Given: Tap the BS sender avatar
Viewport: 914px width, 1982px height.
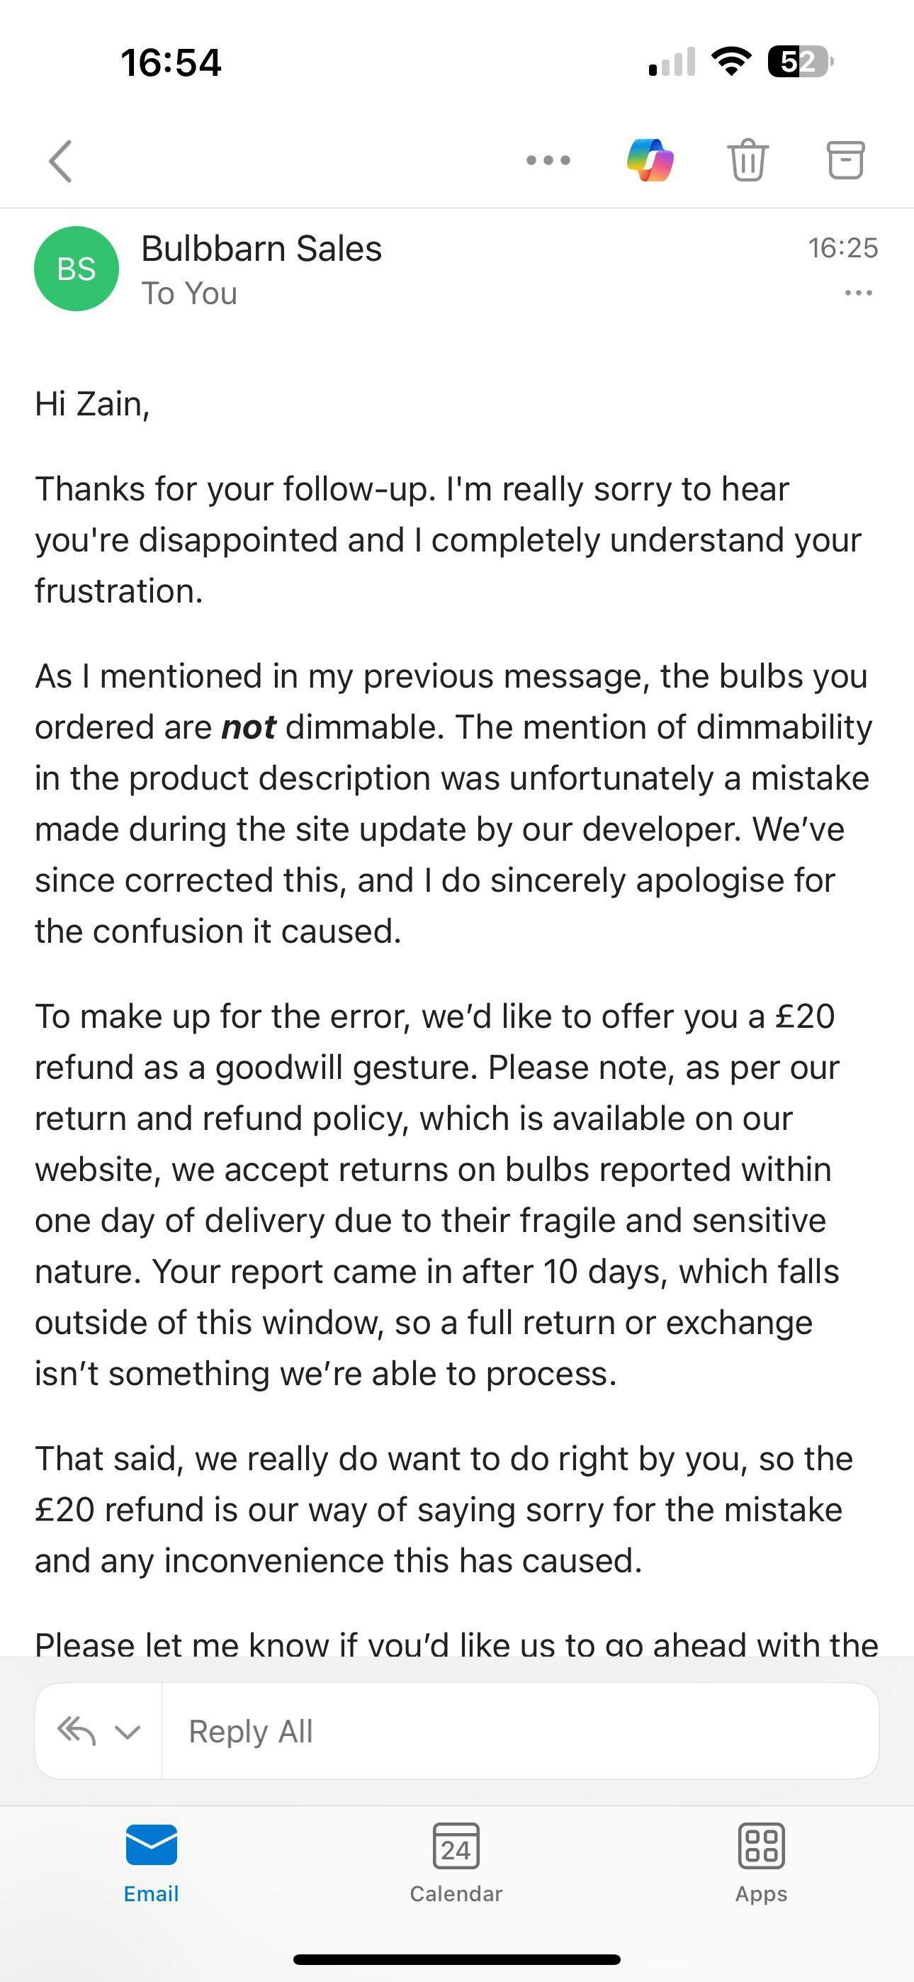Looking at the screenshot, I should [77, 269].
